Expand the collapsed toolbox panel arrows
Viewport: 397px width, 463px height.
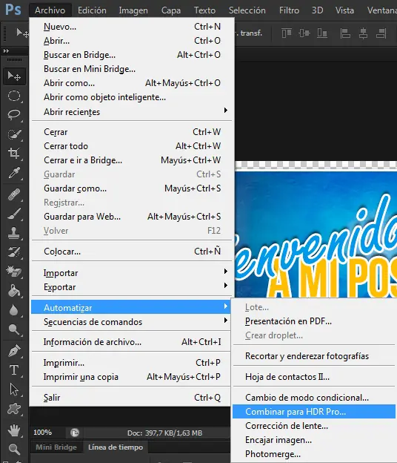click(6, 50)
